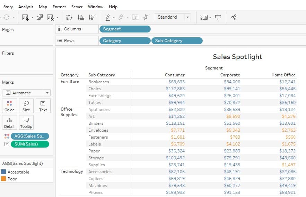Click the Tooltip button on the Marks card
This screenshot has height=197, width=306.
pyautogui.click(x=26, y=122)
